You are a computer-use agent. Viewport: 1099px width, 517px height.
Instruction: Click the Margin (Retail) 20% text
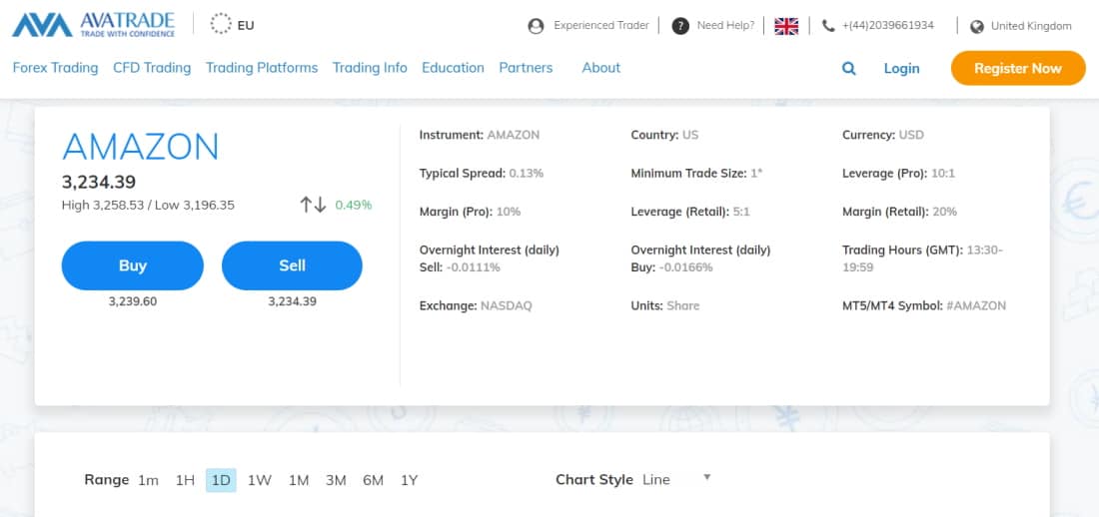coord(899,212)
